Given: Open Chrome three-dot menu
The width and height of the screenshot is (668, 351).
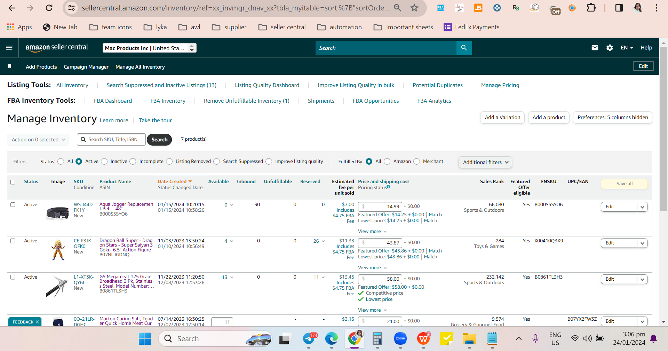Looking at the screenshot, I should point(656,8).
